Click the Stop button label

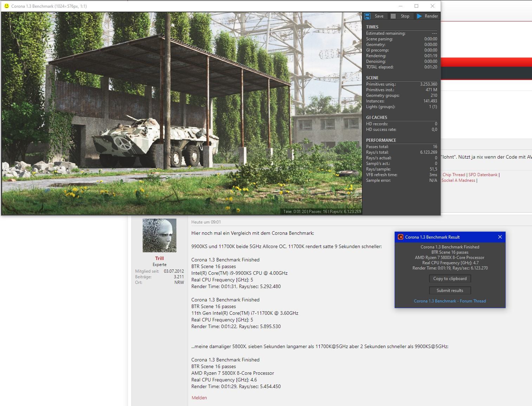point(405,16)
